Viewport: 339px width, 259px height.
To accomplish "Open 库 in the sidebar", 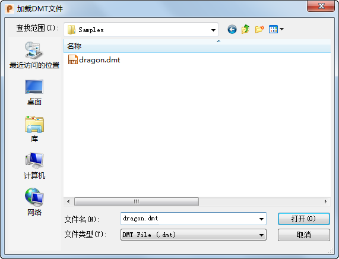I will [x=34, y=129].
